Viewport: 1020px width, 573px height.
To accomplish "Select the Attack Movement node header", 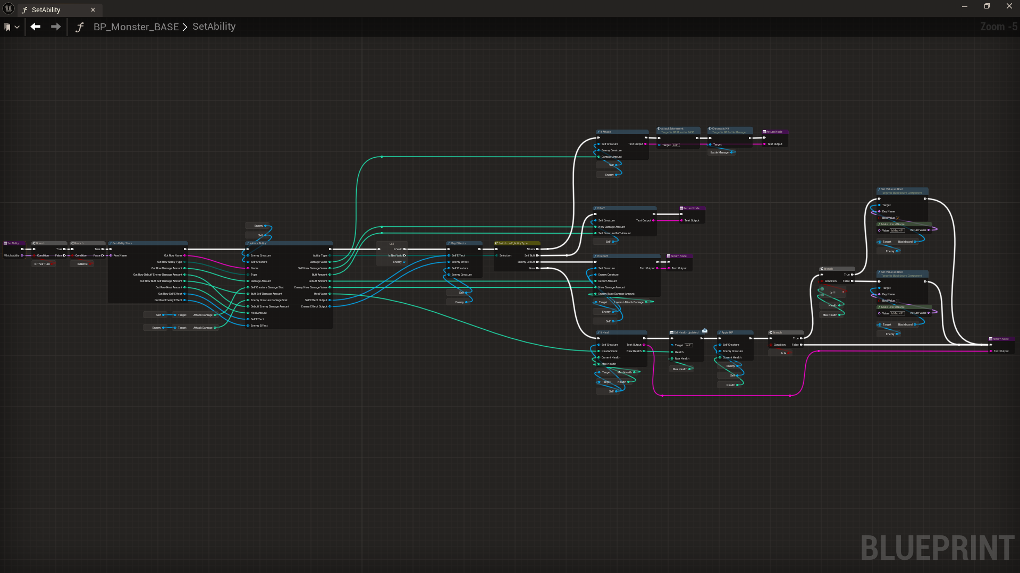I will [x=673, y=129].
